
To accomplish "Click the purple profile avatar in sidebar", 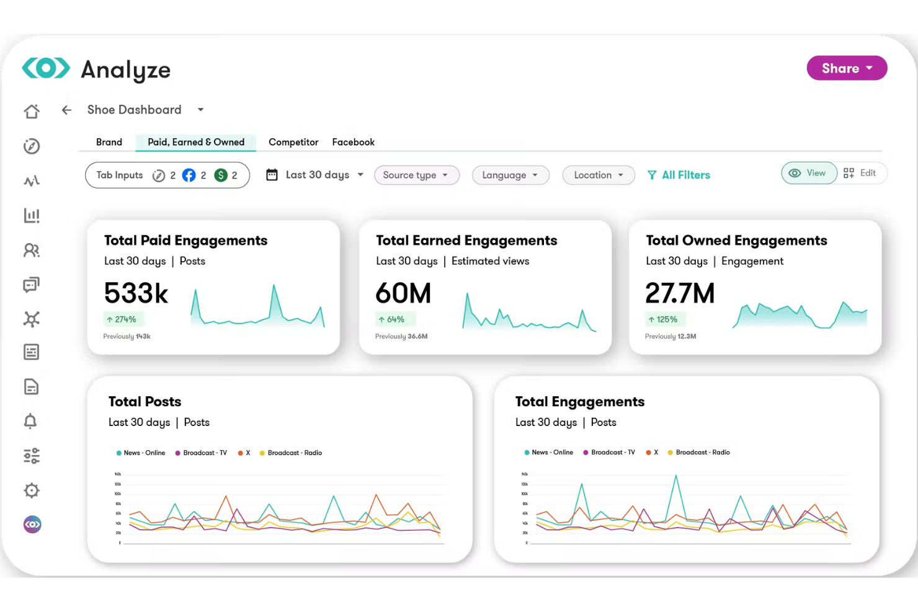I will point(32,525).
